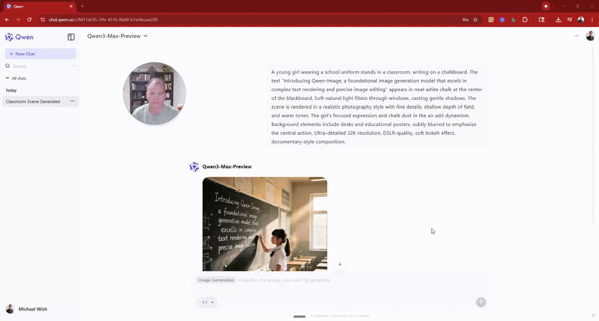The height and width of the screenshot is (321, 599).
Task: Open the browser three-dot menu
Action: (592, 19)
